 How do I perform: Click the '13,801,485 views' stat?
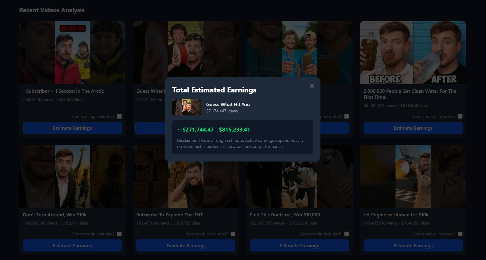pos(39,99)
